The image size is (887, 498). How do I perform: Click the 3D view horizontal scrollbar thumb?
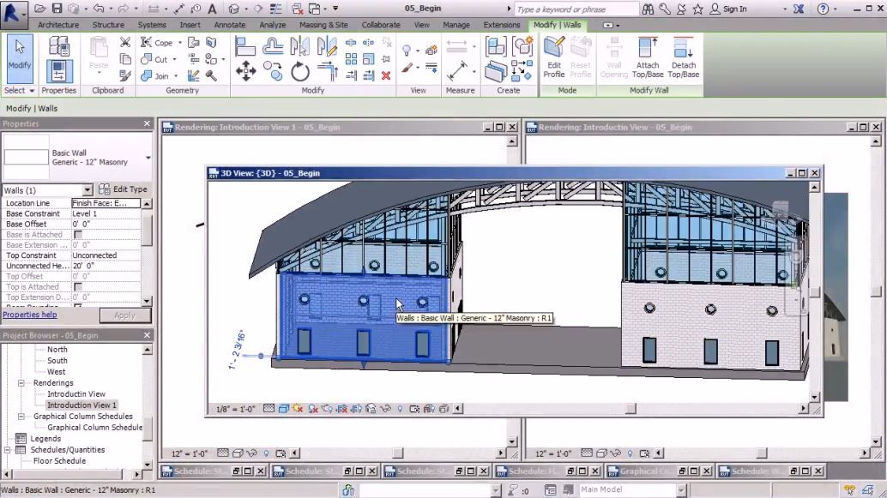pos(631,409)
